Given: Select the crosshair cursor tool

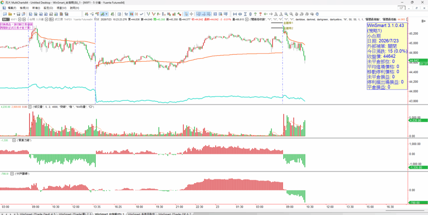Looking at the screenshot, I should click(191, 14).
